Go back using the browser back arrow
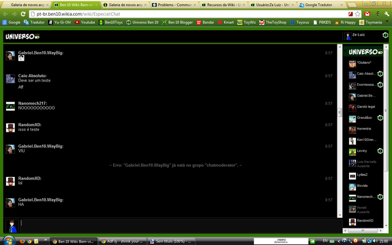Viewport: 392px width, 245px height. coord(6,14)
